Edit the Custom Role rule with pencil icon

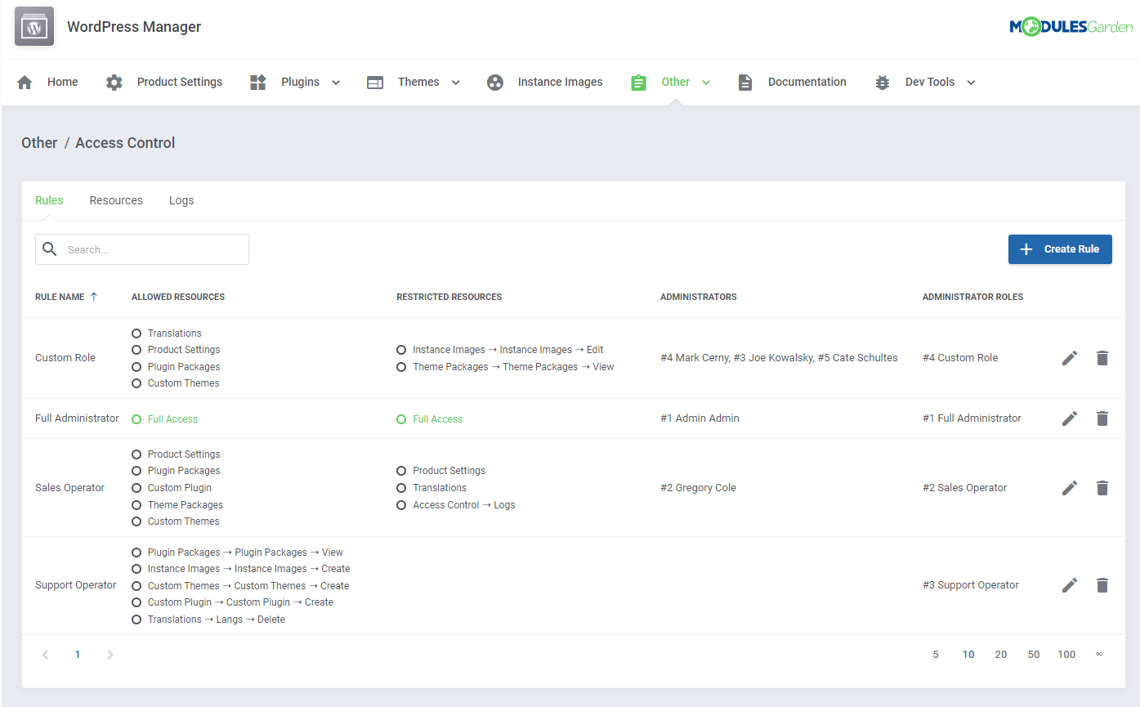[1070, 357]
